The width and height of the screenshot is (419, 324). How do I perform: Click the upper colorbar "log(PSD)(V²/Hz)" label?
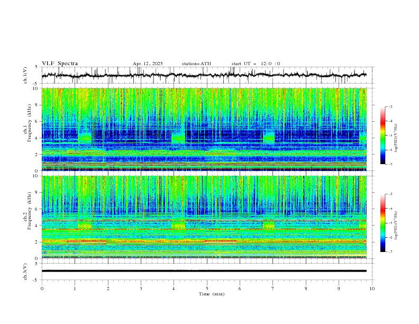(x=396, y=138)
